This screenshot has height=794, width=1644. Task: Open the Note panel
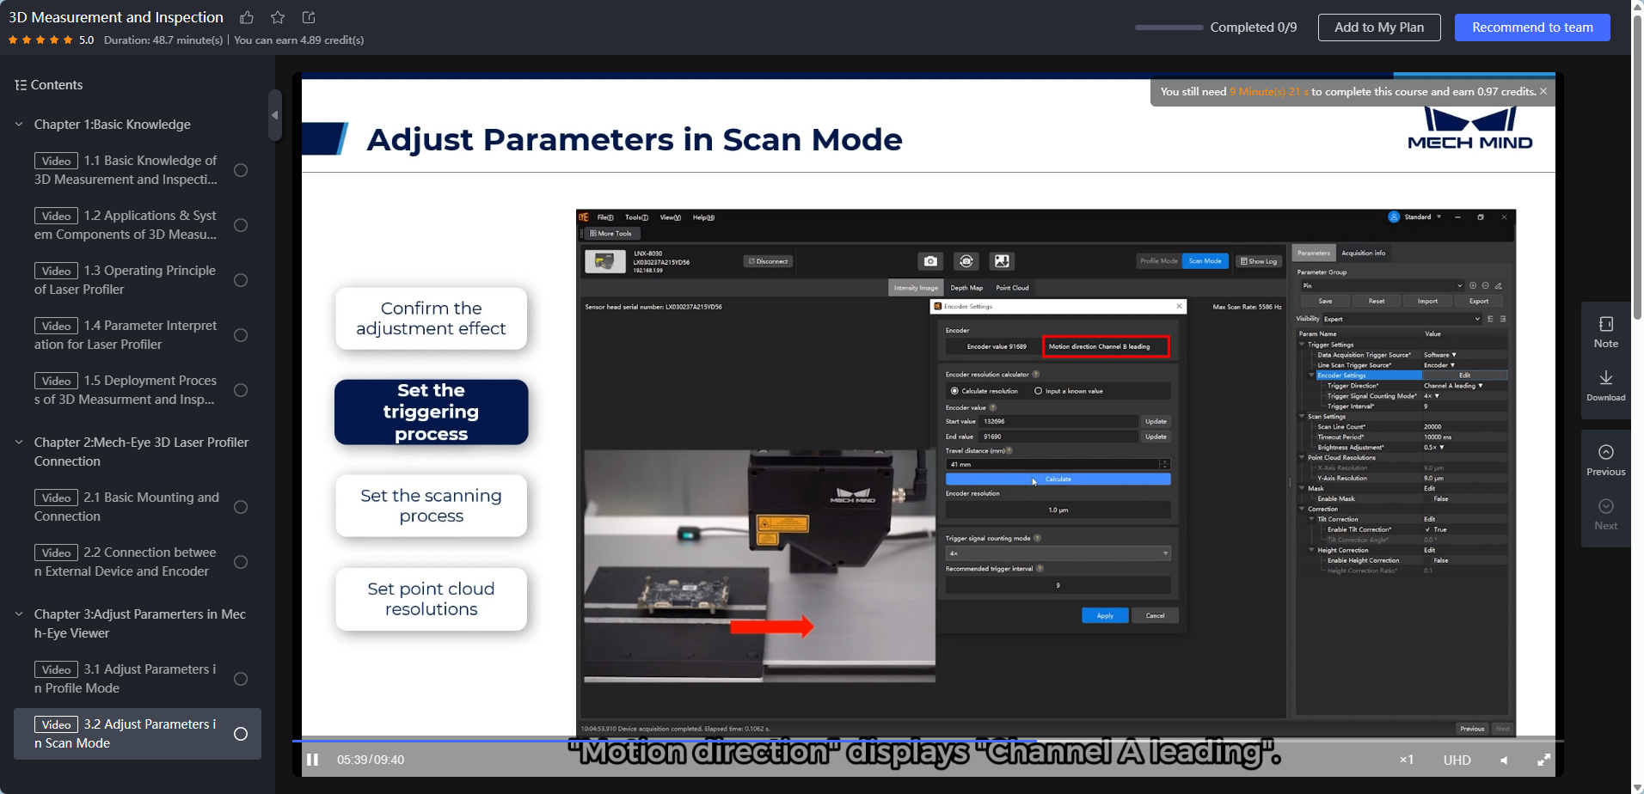point(1605,332)
